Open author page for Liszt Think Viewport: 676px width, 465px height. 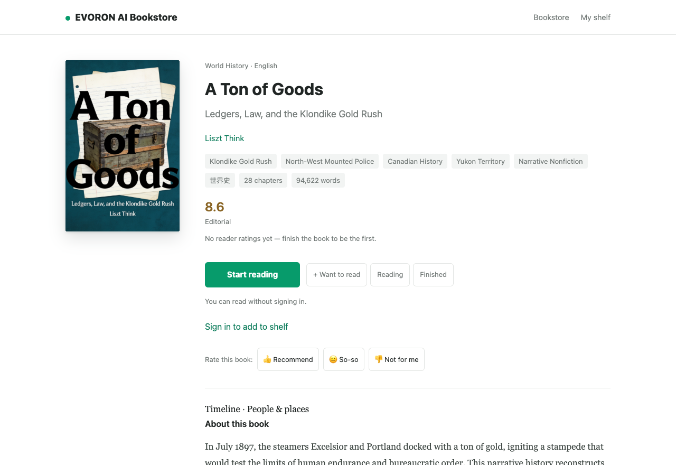(224, 138)
